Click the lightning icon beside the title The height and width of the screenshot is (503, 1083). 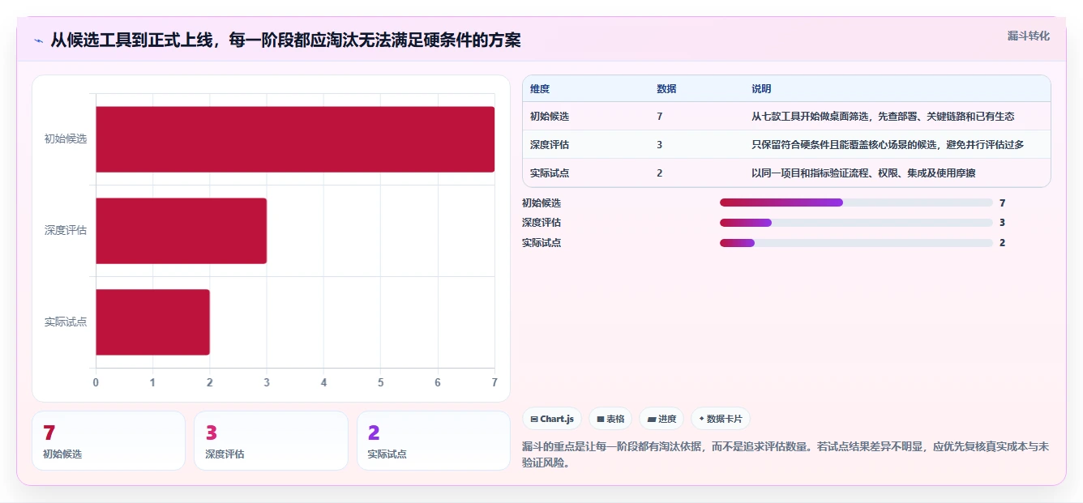[x=38, y=40]
